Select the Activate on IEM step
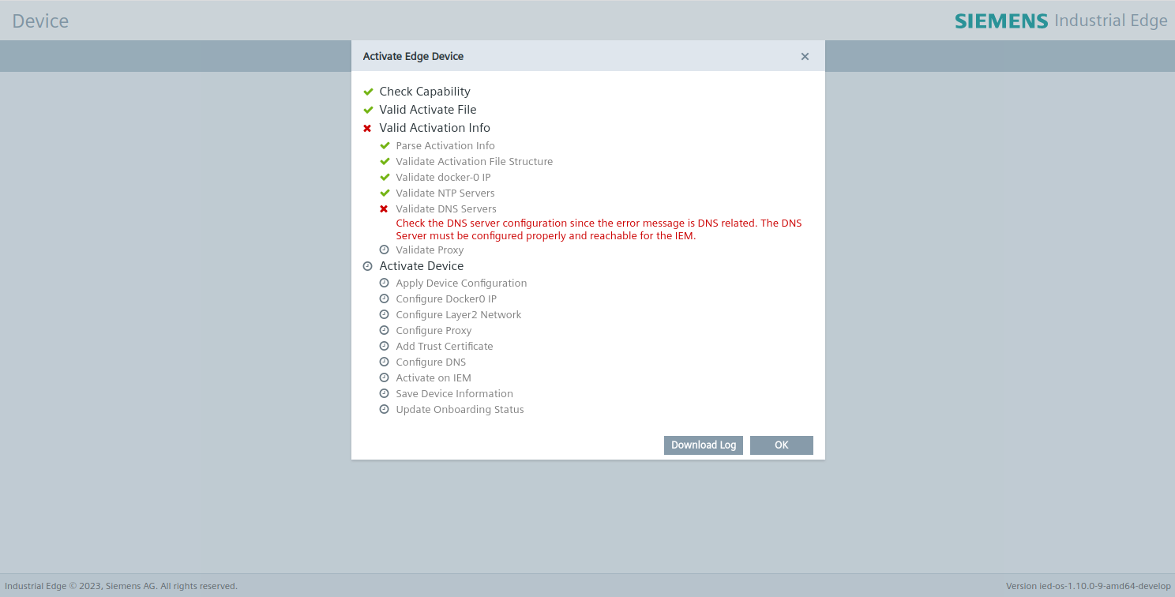The height and width of the screenshot is (597, 1175). click(x=433, y=377)
